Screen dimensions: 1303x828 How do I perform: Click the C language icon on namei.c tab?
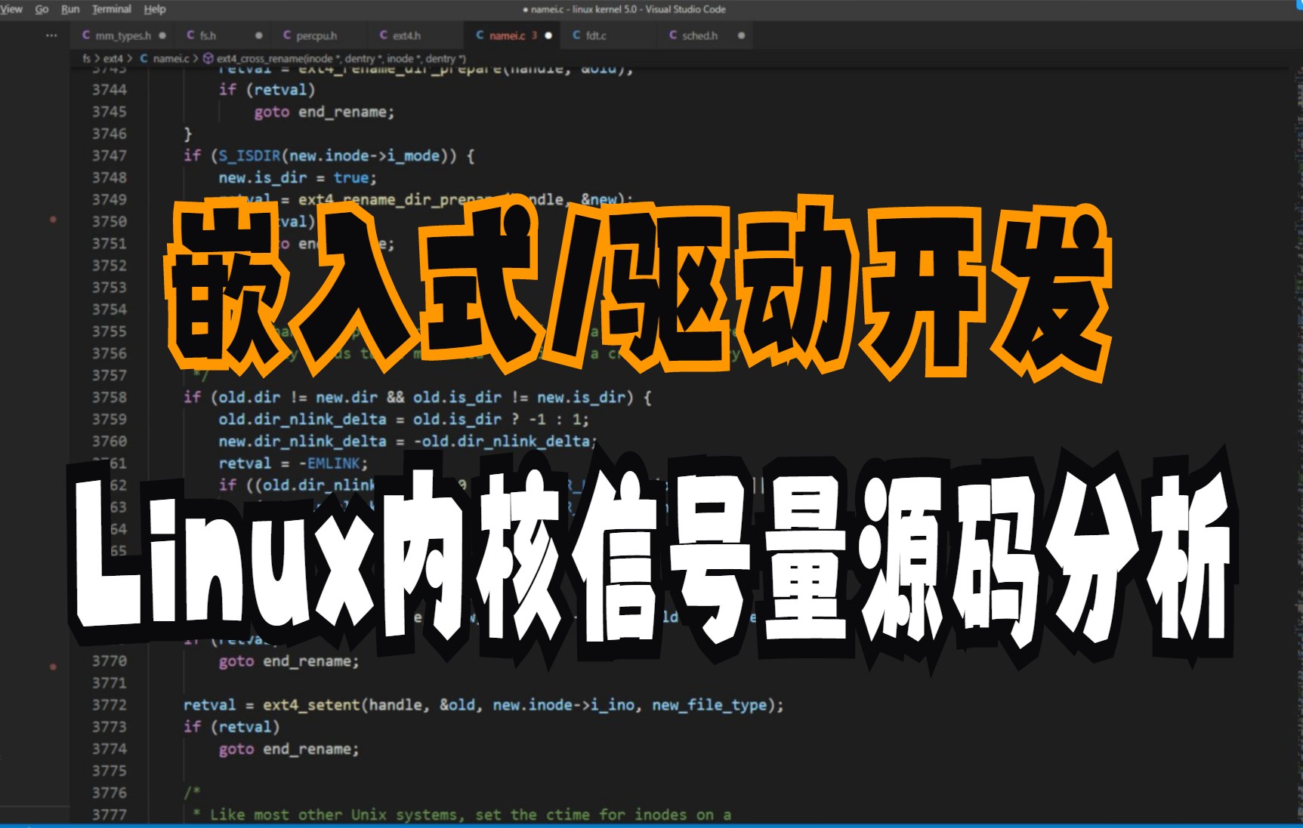click(x=480, y=35)
